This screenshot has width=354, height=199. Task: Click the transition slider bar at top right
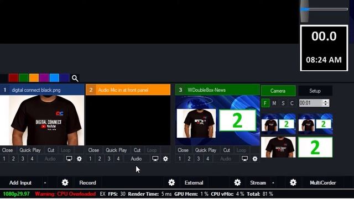coord(324,9)
